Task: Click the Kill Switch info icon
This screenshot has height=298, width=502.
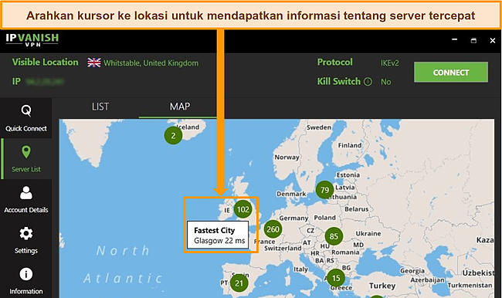Action: 368,82
